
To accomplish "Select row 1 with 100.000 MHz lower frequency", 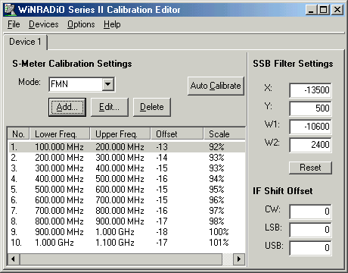I will coord(126,147).
